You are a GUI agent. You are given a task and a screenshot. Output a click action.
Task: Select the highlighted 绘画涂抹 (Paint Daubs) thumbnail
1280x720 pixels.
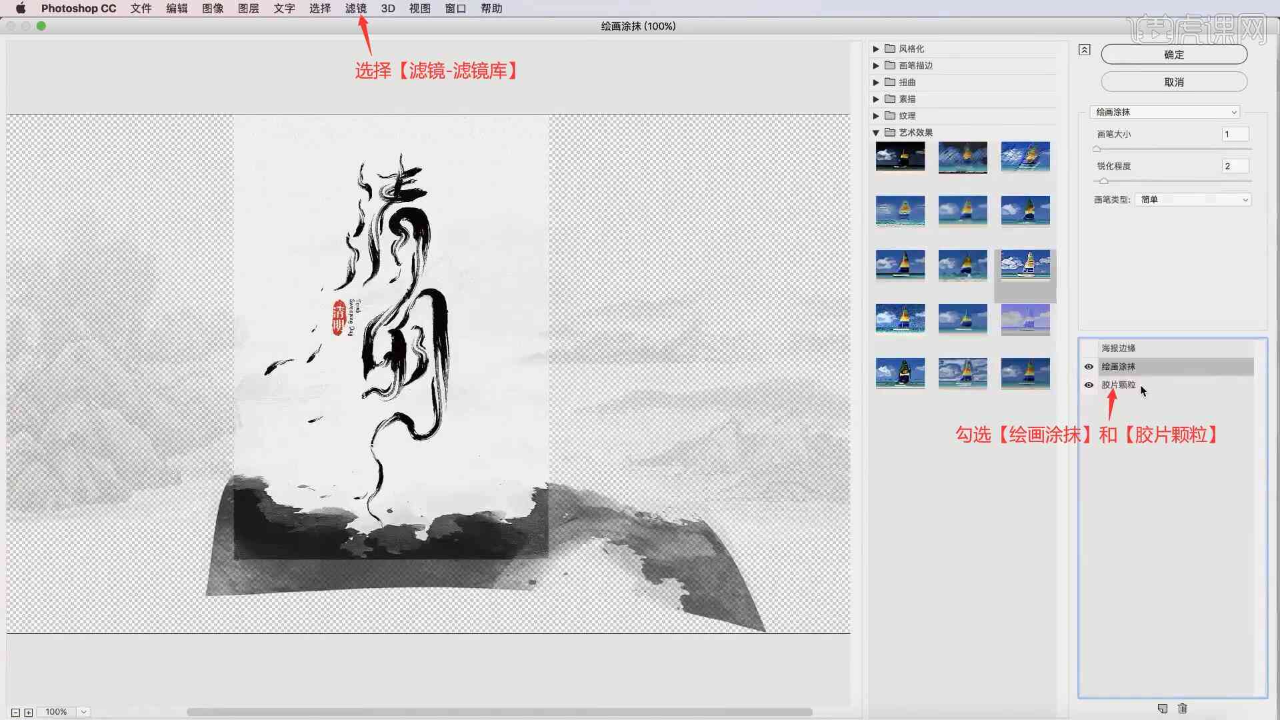1025,265
